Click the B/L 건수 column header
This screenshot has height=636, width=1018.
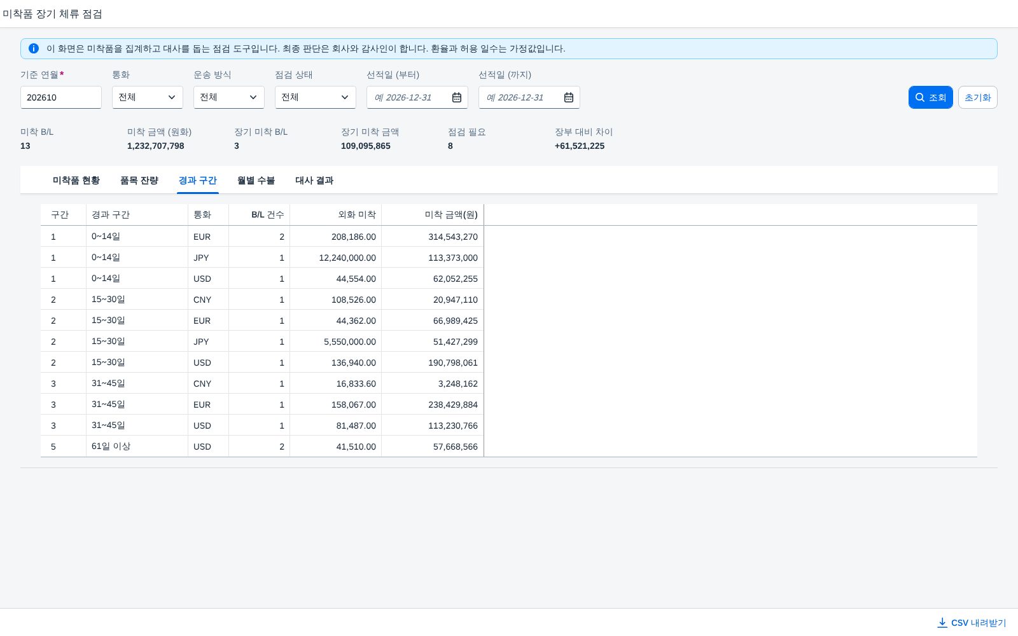pyautogui.click(x=260, y=215)
